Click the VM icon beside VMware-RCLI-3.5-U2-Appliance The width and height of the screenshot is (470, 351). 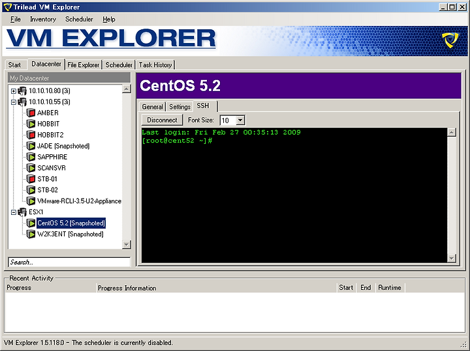coord(31,201)
